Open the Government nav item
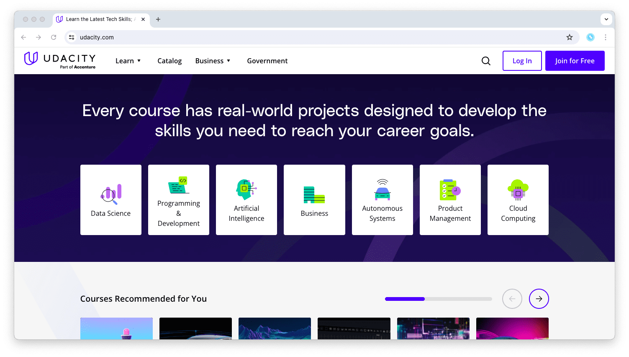Image resolution: width=629 pixels, height=357 pixels. [x=267, y=61]
